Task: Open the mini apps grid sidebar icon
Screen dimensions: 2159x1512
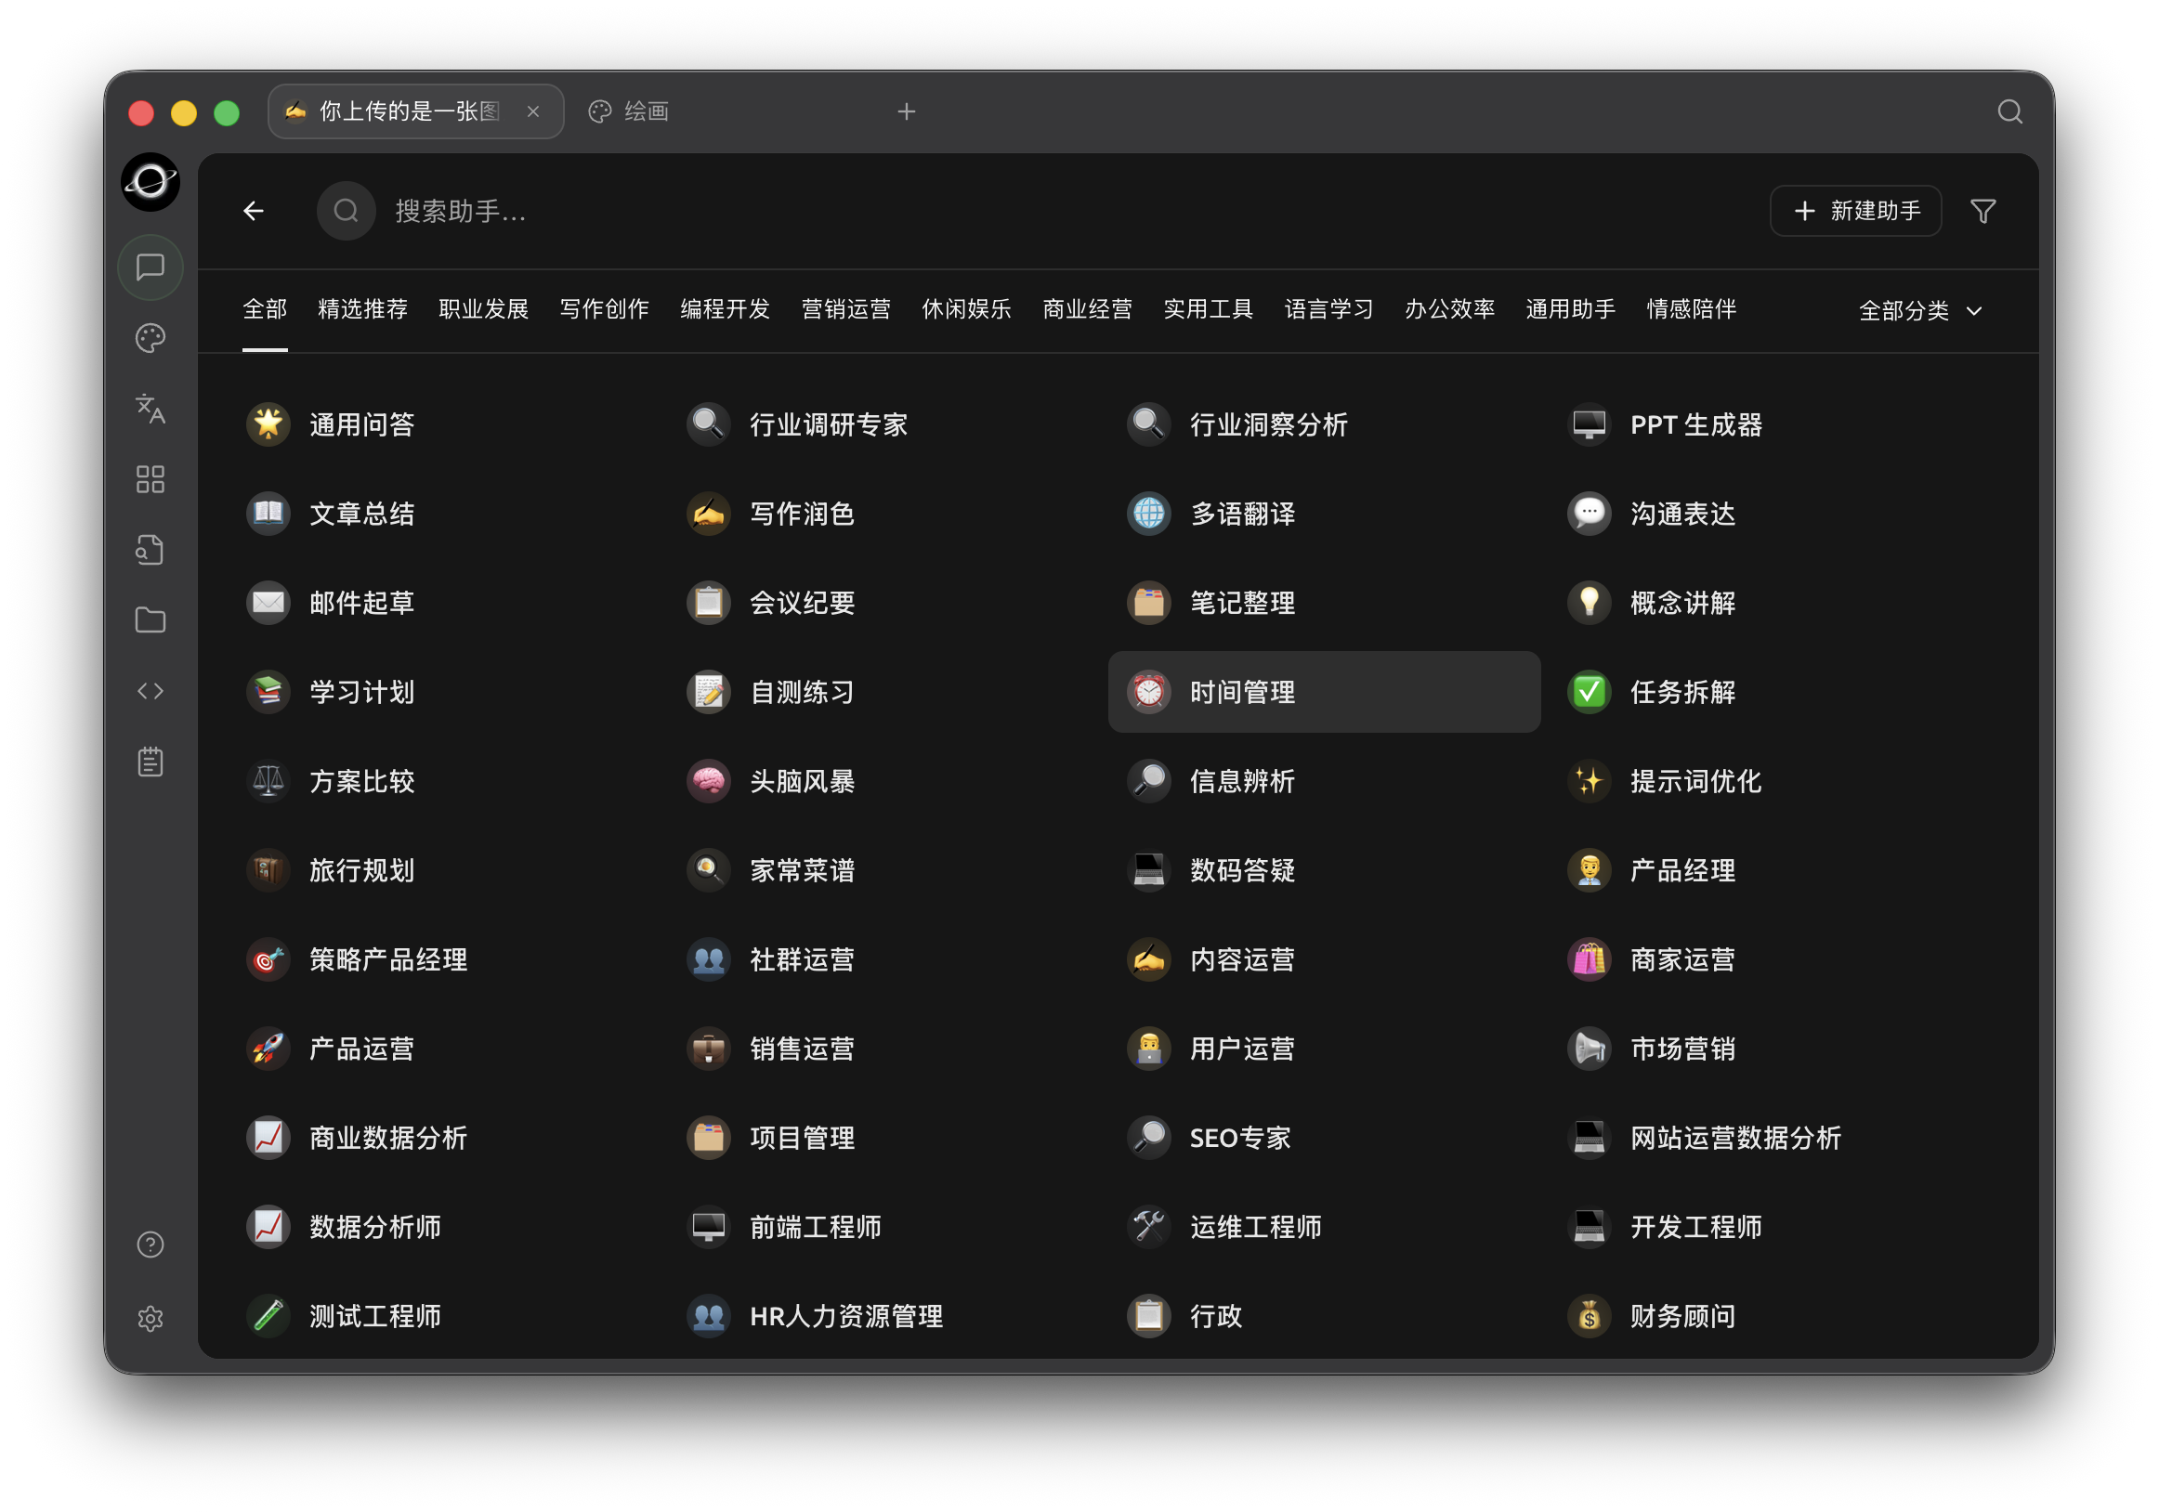Action: click(x=150, y=479)
